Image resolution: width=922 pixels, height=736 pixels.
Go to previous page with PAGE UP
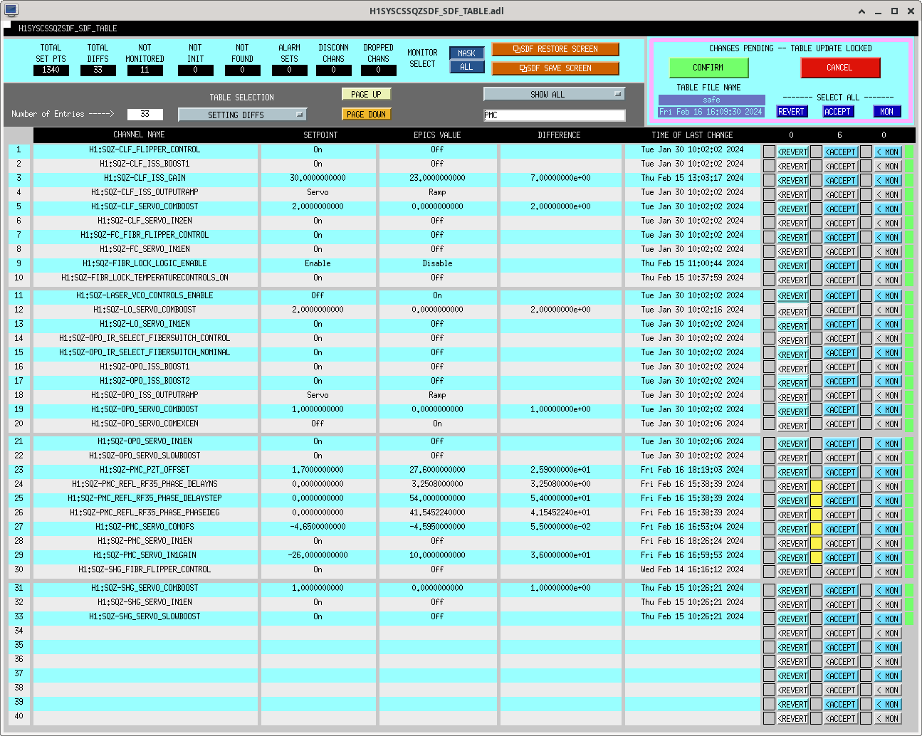[x=367, y=94]
